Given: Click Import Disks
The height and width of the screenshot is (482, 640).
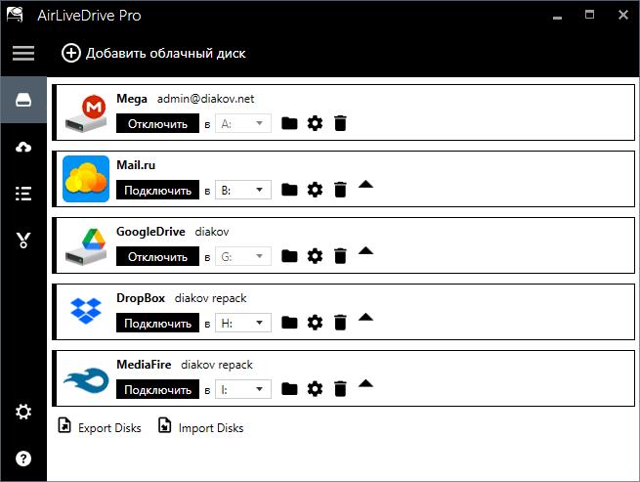Looking at the screenshot, I should point(200,427).
